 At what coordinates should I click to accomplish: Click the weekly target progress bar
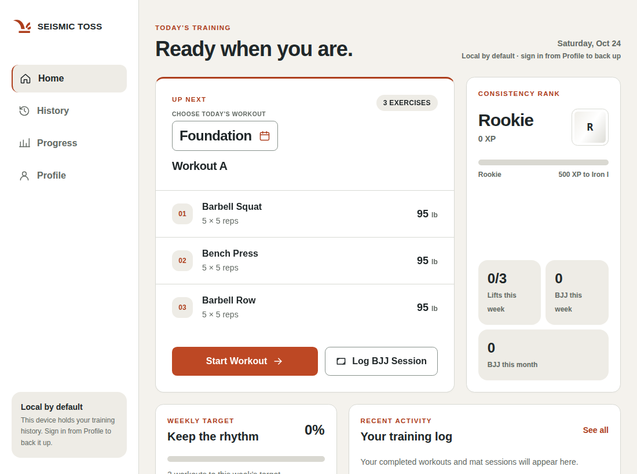tap(246, 459)
